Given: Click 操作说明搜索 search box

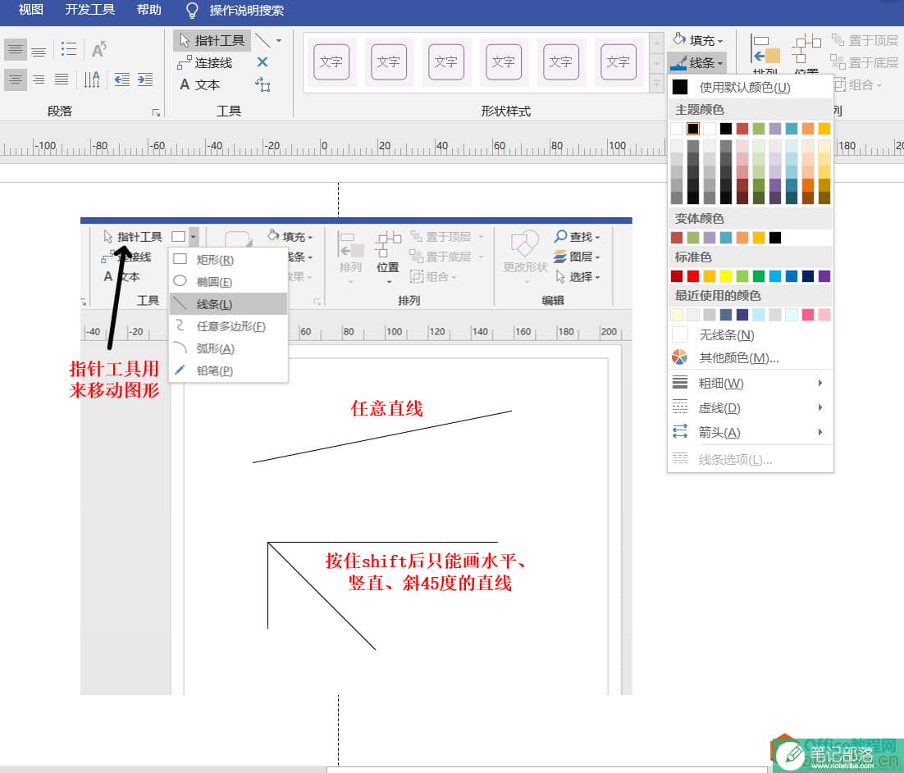Looking at the screenshot, I should point(247,11).
